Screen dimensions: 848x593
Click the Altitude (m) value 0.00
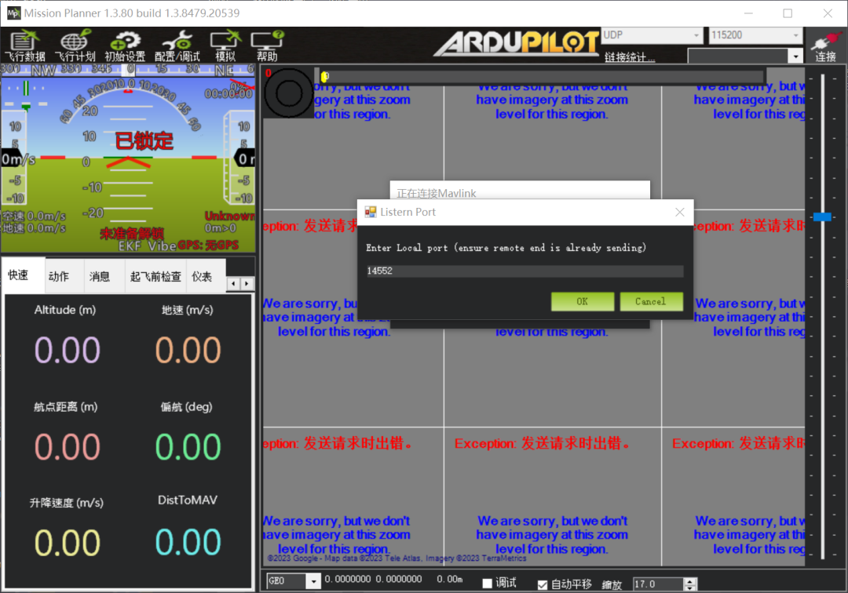(67, 350)
